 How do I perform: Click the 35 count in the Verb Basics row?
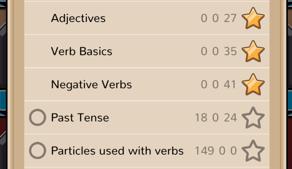[230, 51]
